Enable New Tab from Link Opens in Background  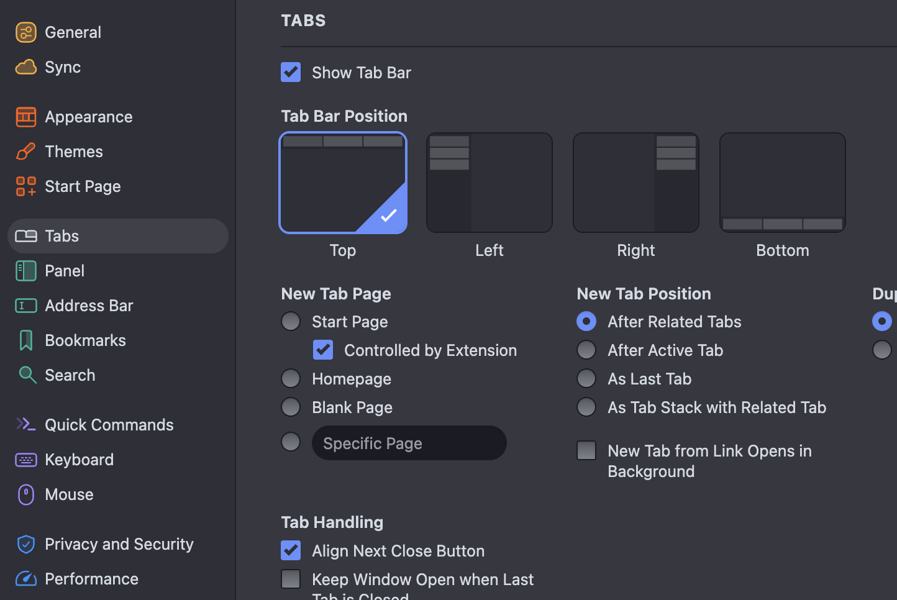(x=586, y=450)
